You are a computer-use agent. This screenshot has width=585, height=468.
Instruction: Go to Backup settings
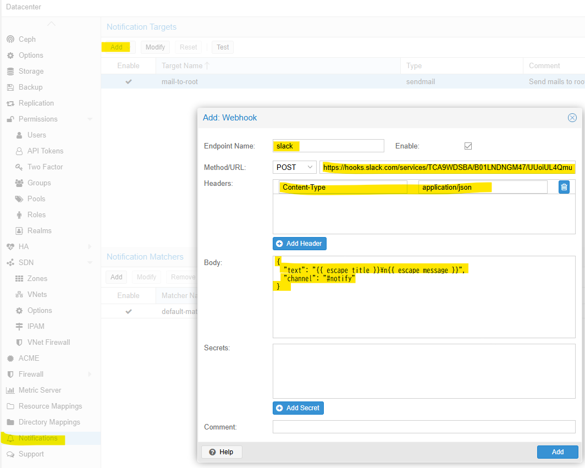pos(30,87)
